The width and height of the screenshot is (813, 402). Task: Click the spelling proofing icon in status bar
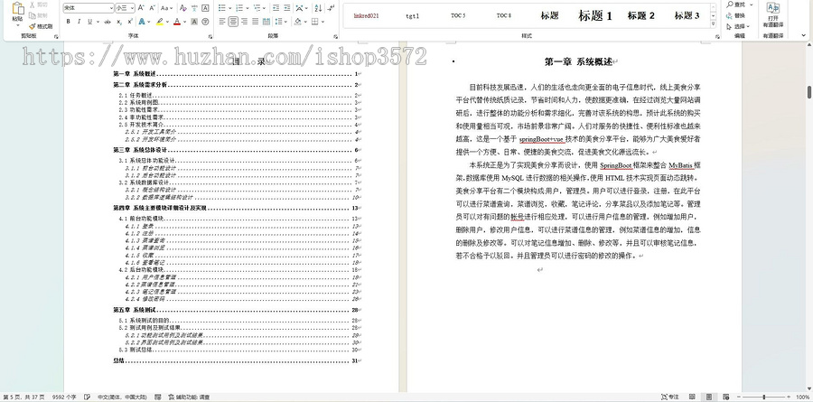tap(87, 397)
